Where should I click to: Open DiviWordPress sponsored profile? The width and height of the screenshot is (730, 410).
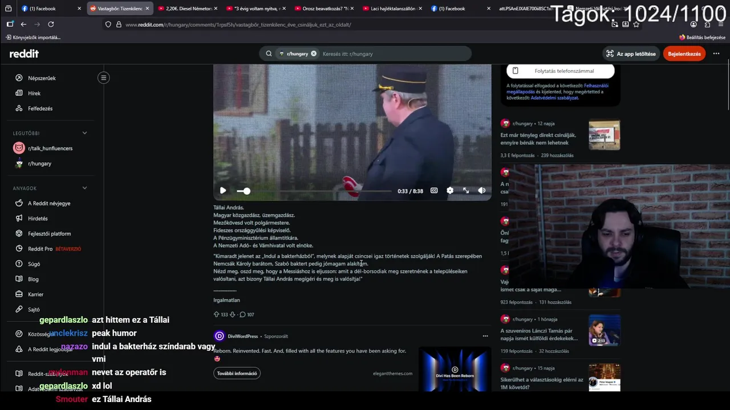[242, 336]
